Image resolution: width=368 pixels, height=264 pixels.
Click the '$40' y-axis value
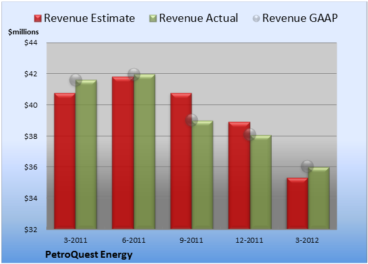point(31,105)
